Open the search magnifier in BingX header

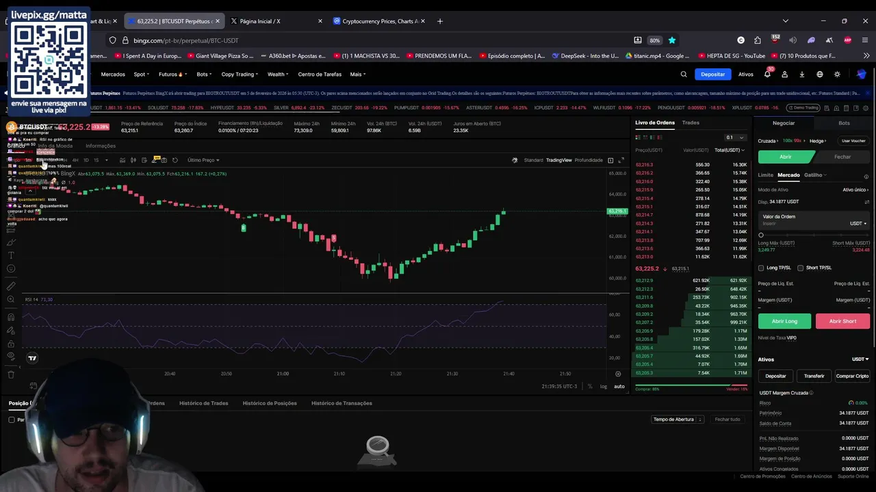683,74
